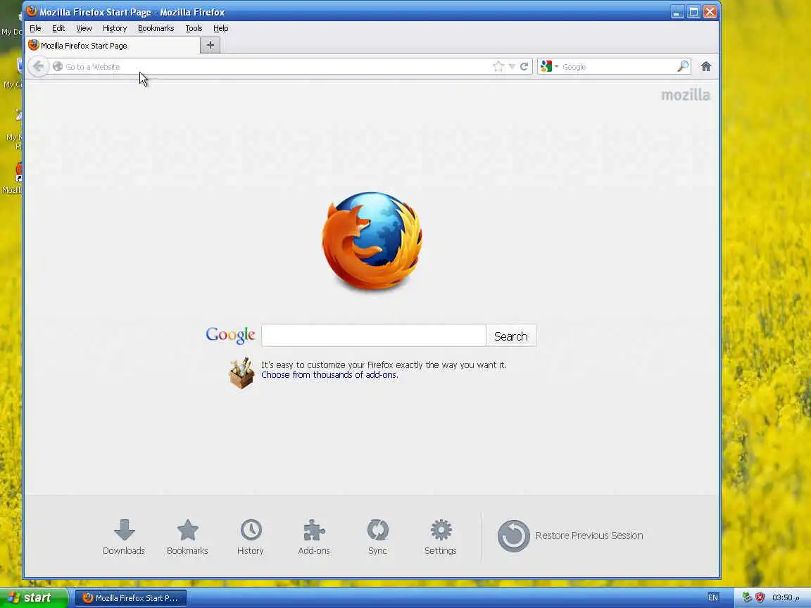Bookmark this page with the star icon

pyautogui.click(x=498, y=67)
